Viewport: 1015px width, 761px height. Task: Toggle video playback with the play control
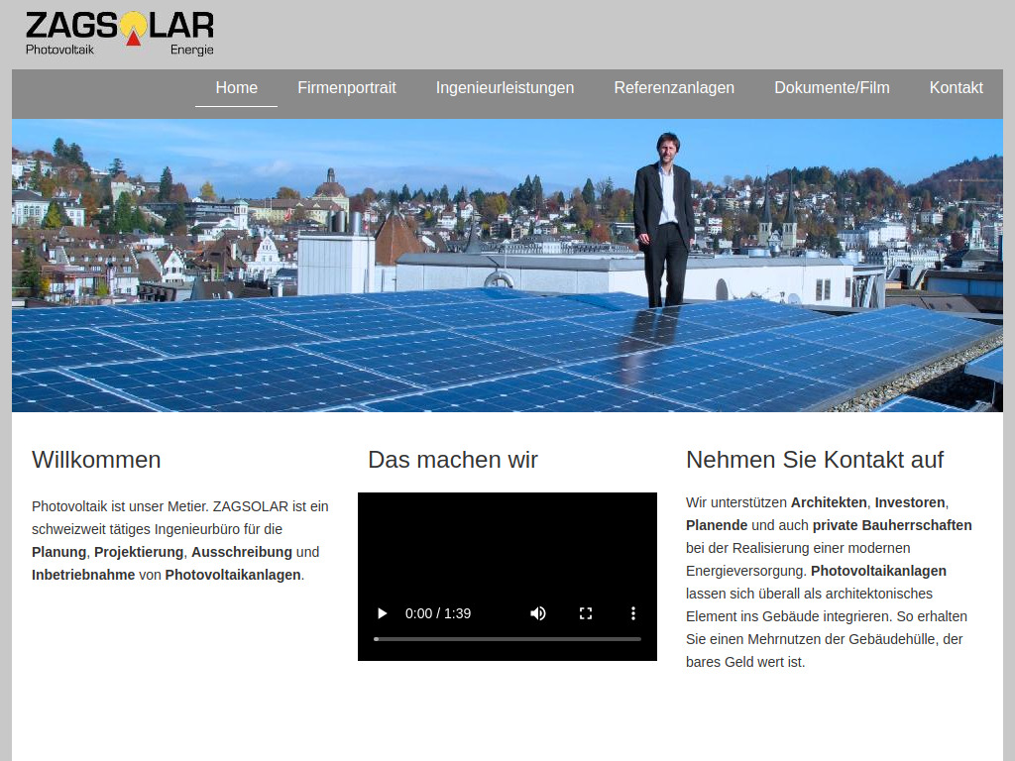pos(382,613)
